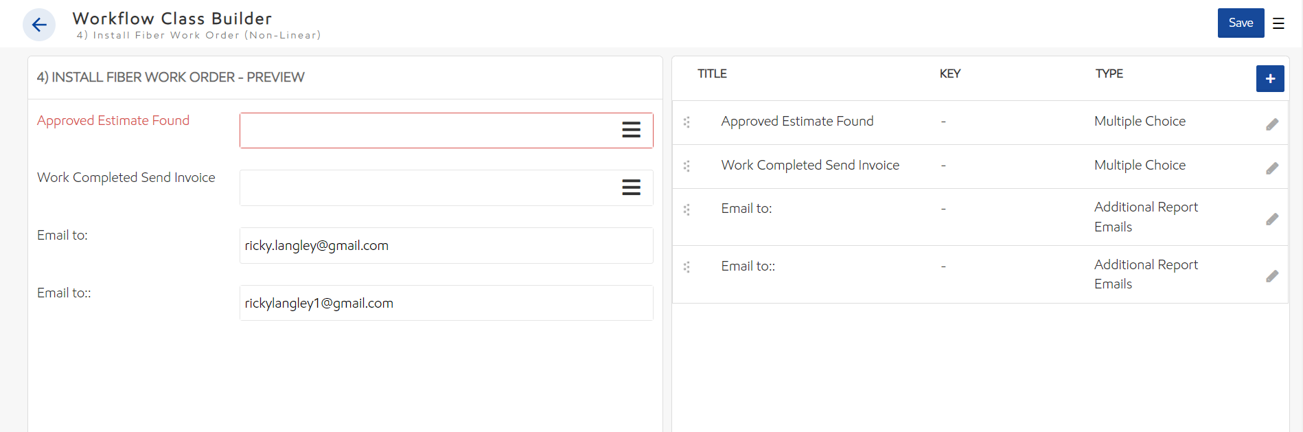
Task: Edit the Work Completed Send Invoice field
Action: pyautogui.click(x=1272, y=168)
